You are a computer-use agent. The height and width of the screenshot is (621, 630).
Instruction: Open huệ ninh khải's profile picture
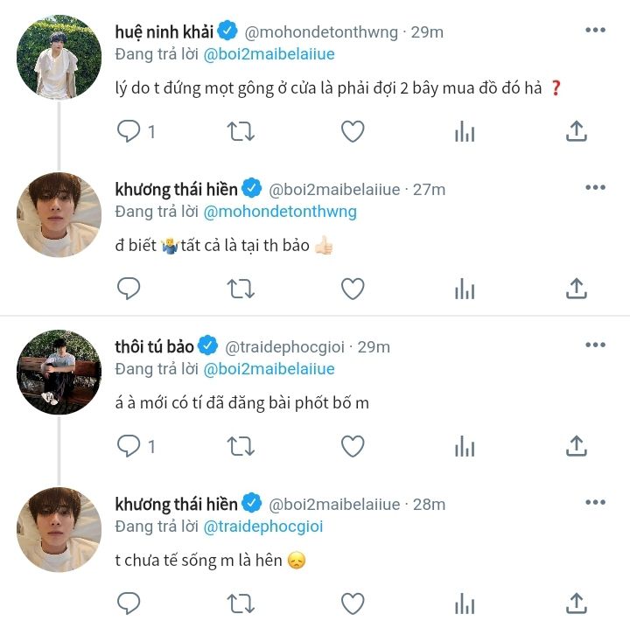click(59, 57)
